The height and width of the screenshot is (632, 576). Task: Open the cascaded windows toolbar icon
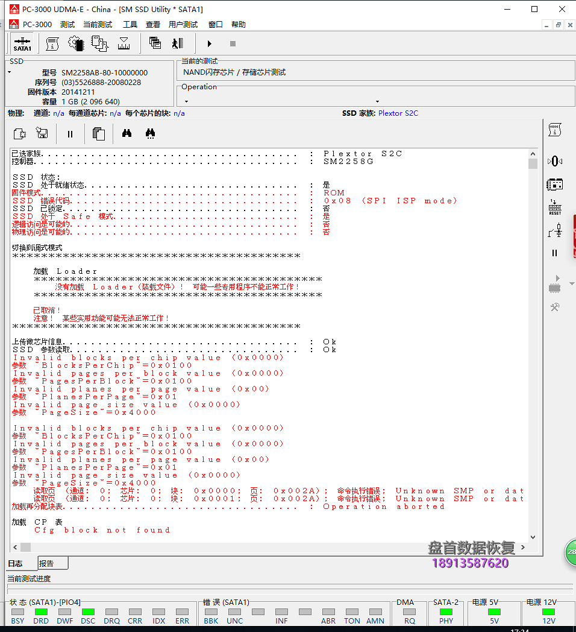click(x=155, y=43)
